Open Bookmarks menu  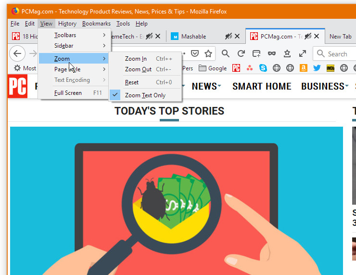(x=96, y=24)
